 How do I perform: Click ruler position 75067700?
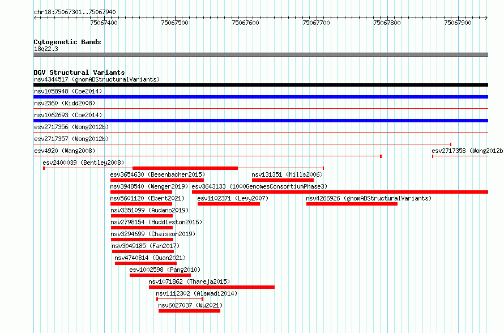tap(317, 23)
